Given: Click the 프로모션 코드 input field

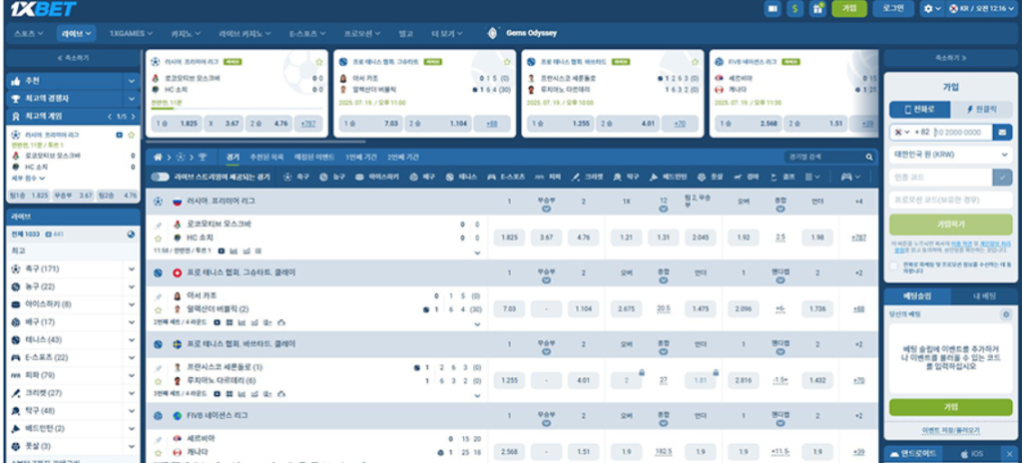Looking at the screenshot, I should 950,200.
